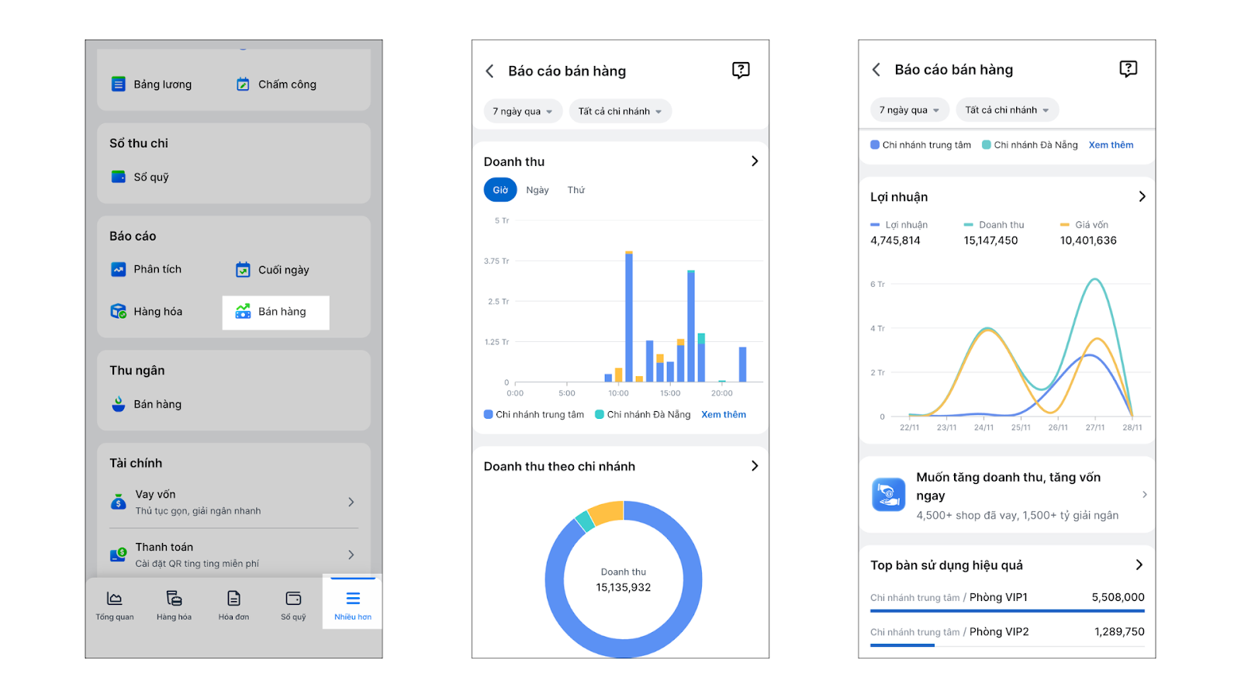Select Nhiều hơn bottom tab
Screen dimensions: 1241x698
point(353,606)
